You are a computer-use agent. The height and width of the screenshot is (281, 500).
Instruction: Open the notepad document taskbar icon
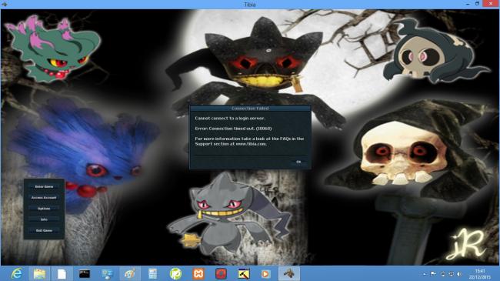coord(152,273)
